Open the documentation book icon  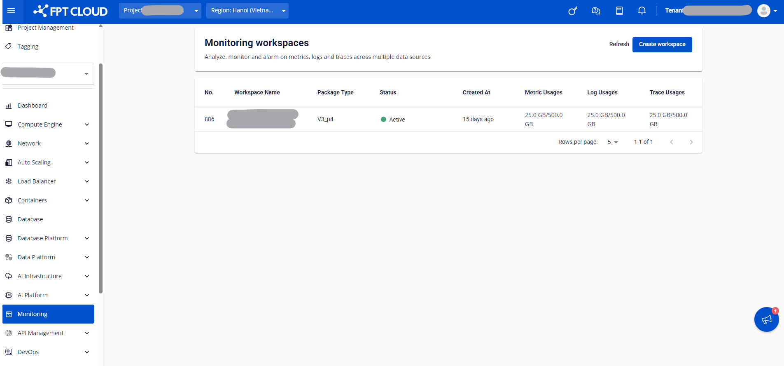619,11
